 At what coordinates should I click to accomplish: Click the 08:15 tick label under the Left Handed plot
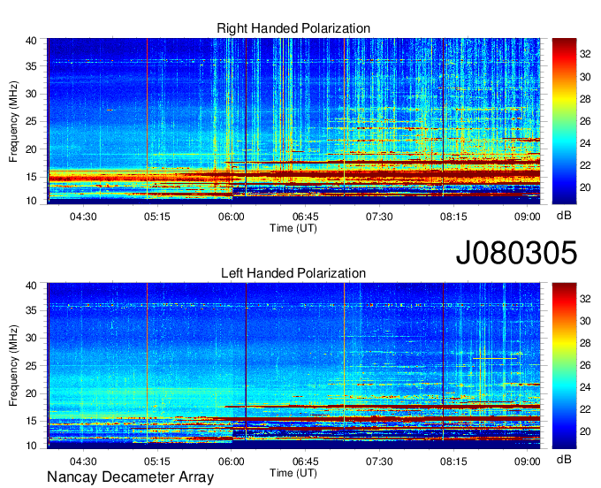point(453,461)
